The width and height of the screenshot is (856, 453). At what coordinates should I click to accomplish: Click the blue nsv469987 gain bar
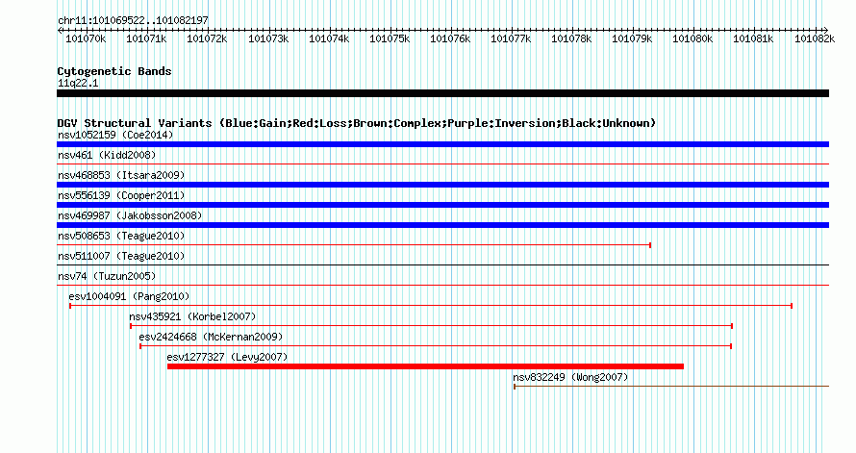pyautogui.click(x=442, y=225)
